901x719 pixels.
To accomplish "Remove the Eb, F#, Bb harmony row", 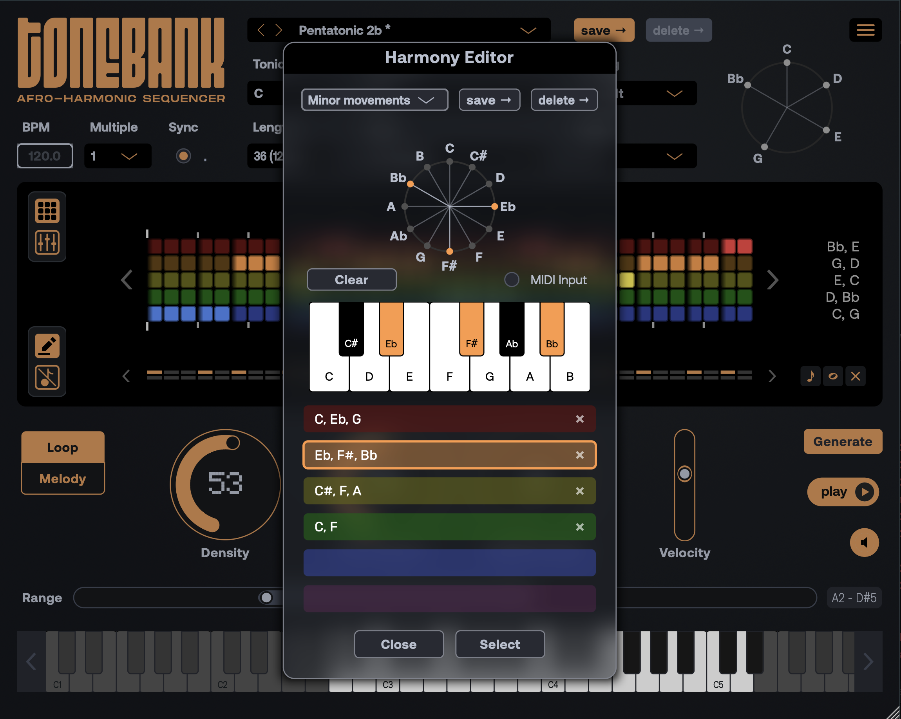I will point(580,455).
